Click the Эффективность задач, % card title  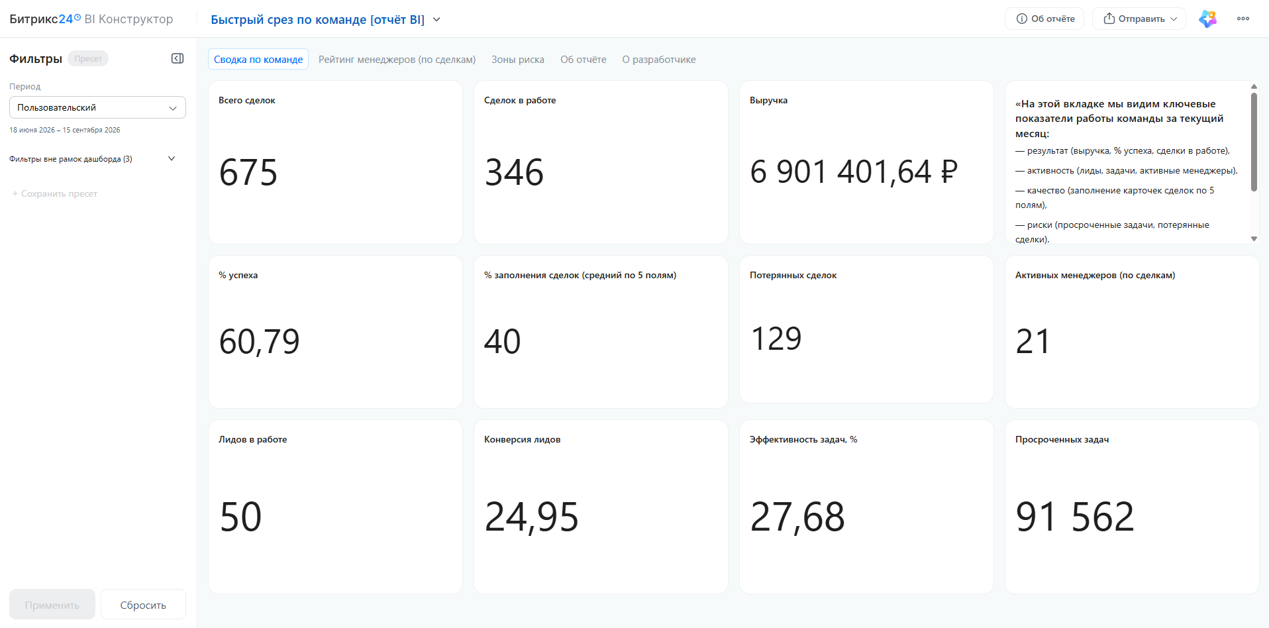tap(803, 439)
